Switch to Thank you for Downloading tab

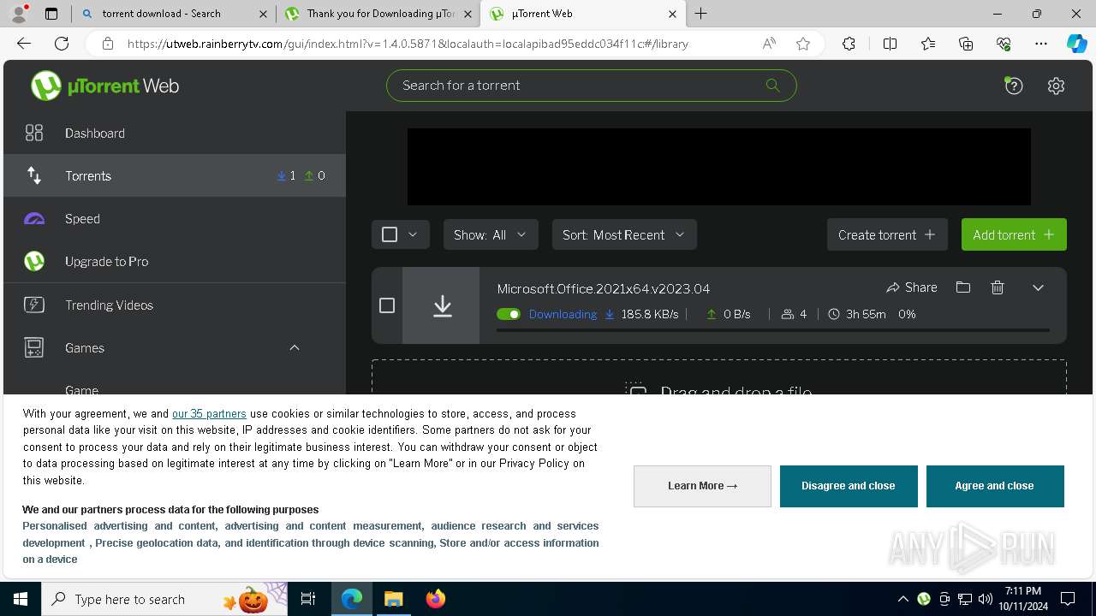pos(379,14)
